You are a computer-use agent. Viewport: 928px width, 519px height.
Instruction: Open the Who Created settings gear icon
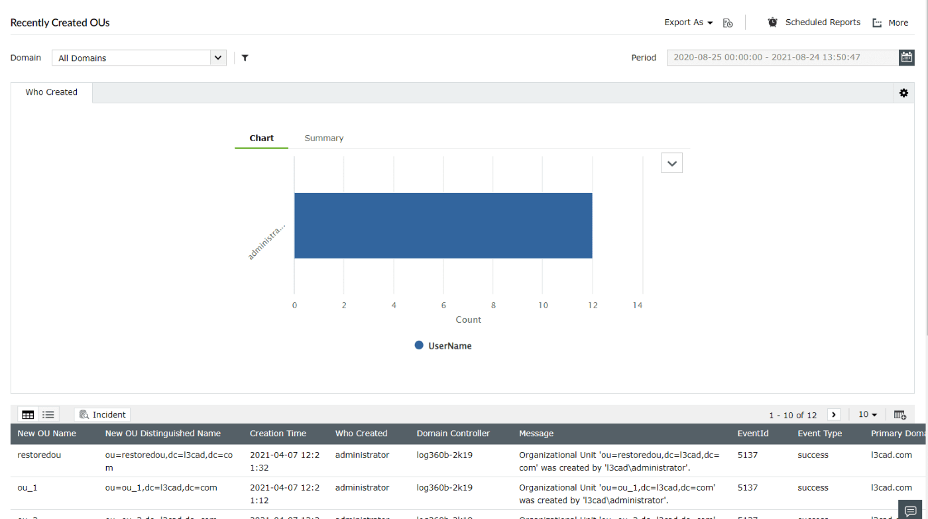[903, 93]
